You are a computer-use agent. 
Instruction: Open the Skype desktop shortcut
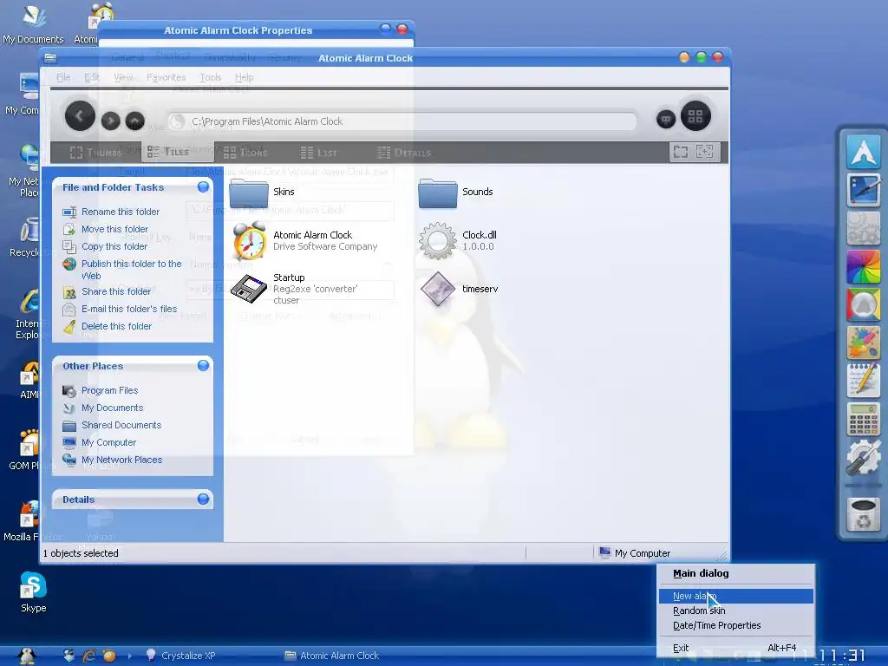34,591
